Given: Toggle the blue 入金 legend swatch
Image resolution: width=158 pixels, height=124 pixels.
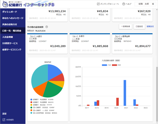Looking at the screenshot, I should 104,65.
